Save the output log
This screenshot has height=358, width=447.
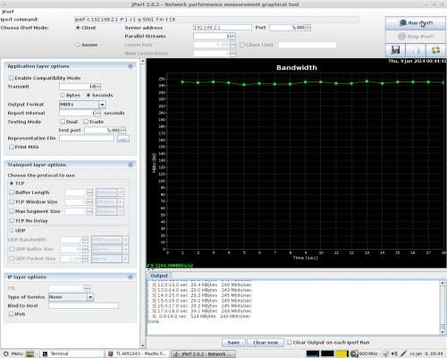[x=233, y=343]
